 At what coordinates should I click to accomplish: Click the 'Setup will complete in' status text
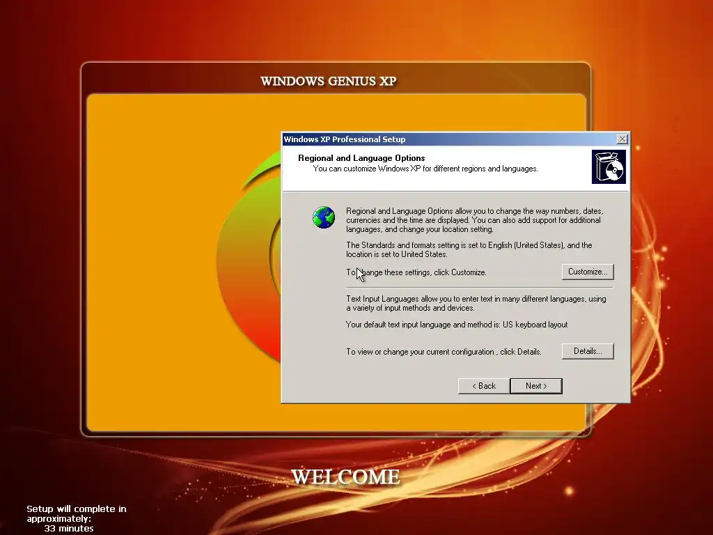point(77,513)
